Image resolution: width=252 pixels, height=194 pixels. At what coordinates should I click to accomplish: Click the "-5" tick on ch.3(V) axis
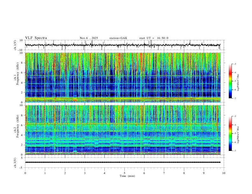click(22, 168)
